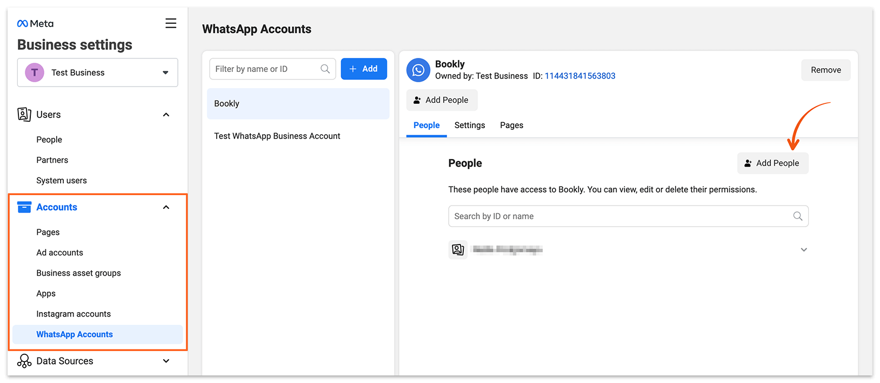Click the Meta logo
This screenshot has height=383, width=880.
coord(35,23)
